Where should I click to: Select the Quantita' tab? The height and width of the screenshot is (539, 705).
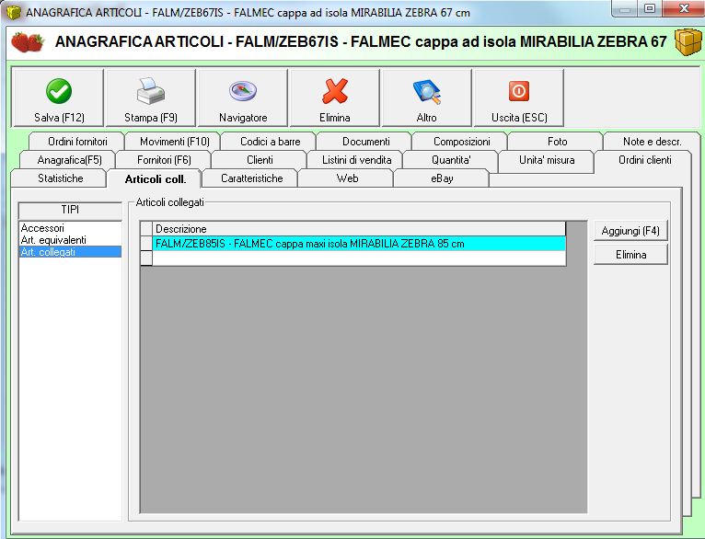click(x=451, y=160)
